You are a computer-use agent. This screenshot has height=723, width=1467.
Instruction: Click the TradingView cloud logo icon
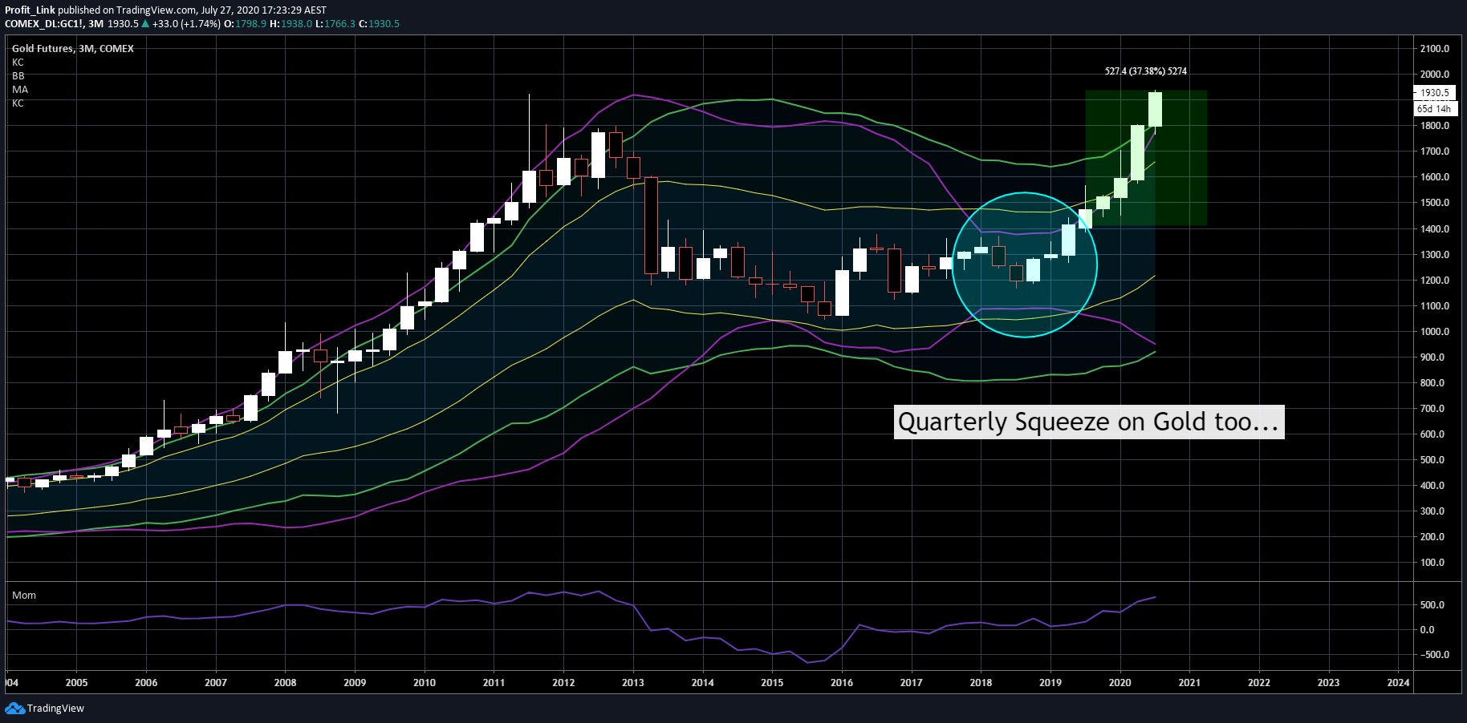pos(14,709)
